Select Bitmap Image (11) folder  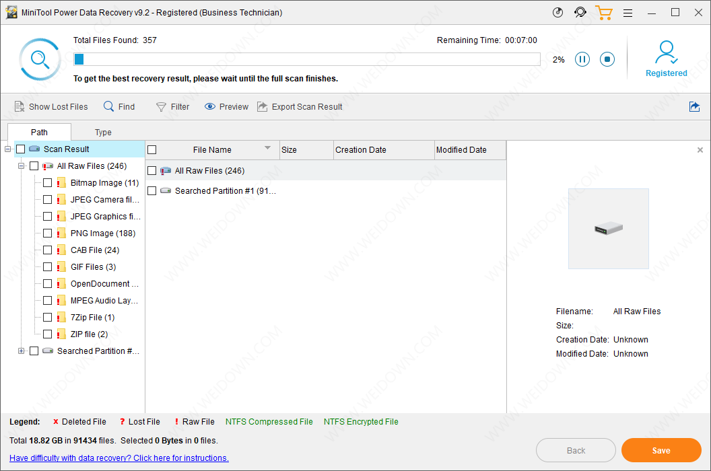pos(105,183)
